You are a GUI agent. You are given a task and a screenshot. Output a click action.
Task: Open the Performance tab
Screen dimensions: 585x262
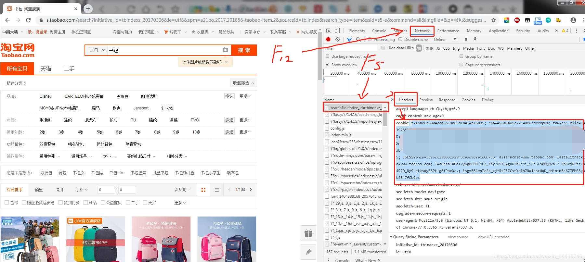pos(448,31)
